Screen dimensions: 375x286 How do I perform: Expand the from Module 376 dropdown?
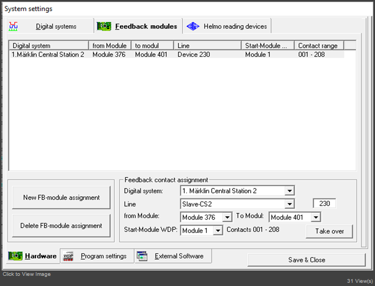point(227,217)
